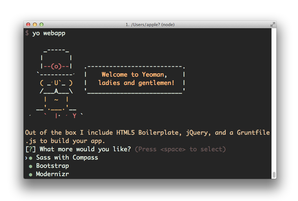Click 'ladies and gentlemen!' text
The height and width of the screenshot is (201, 298).
[x=136, y=83]
